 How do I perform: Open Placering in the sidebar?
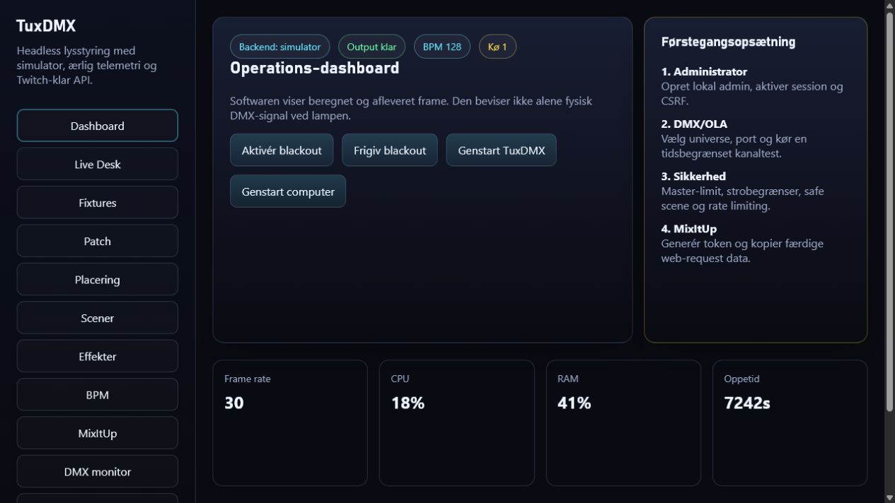tap(97, 280)
